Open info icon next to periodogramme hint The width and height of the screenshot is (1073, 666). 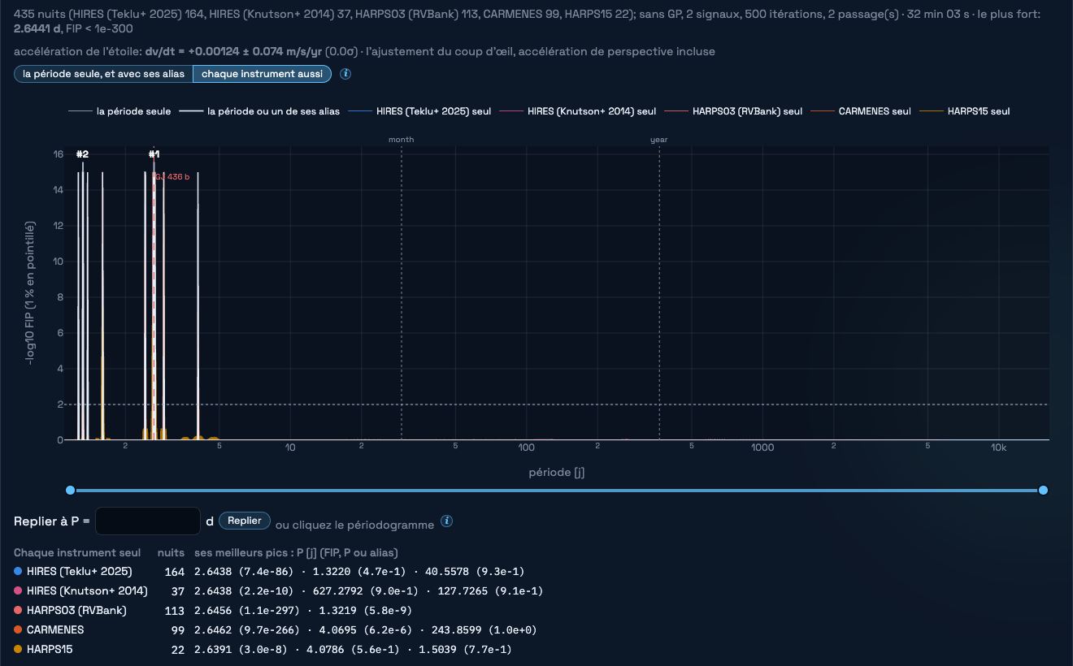point(446,521)
